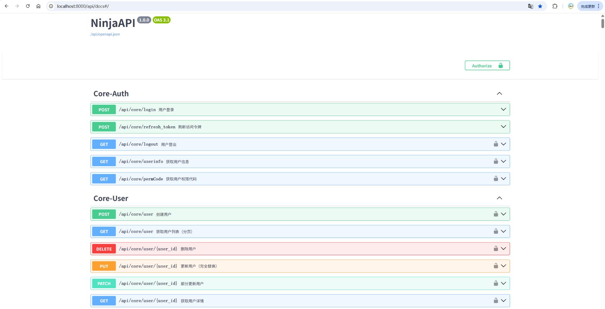Open the /api/openapi.json link
The width and height of the screenshot is (605, 309).
105,34
